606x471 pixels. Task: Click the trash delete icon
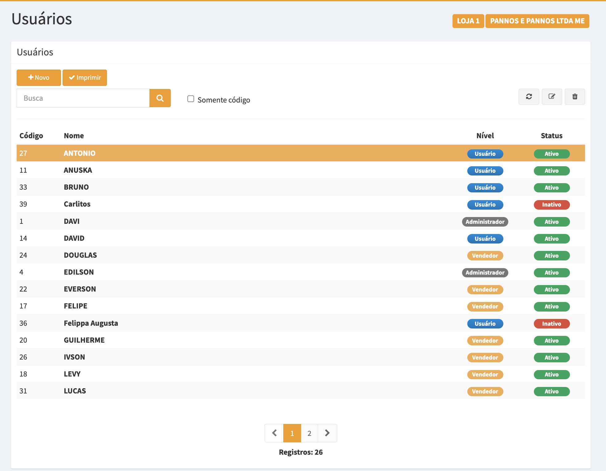coord(575,97)
